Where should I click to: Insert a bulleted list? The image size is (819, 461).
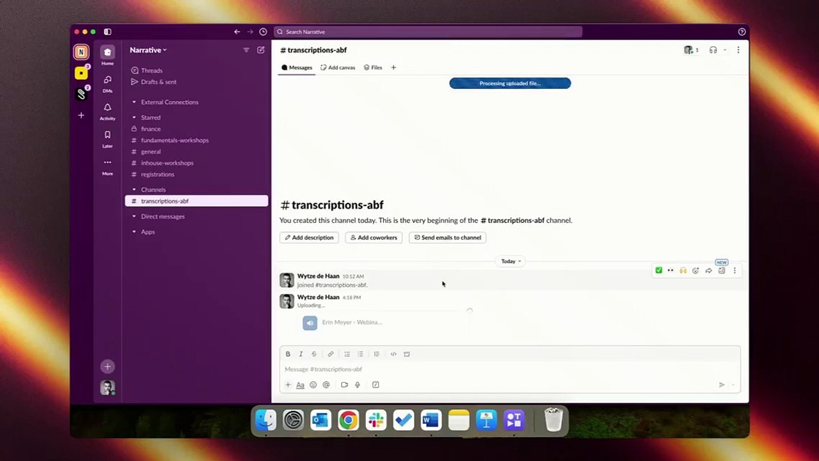click(360, 354)
